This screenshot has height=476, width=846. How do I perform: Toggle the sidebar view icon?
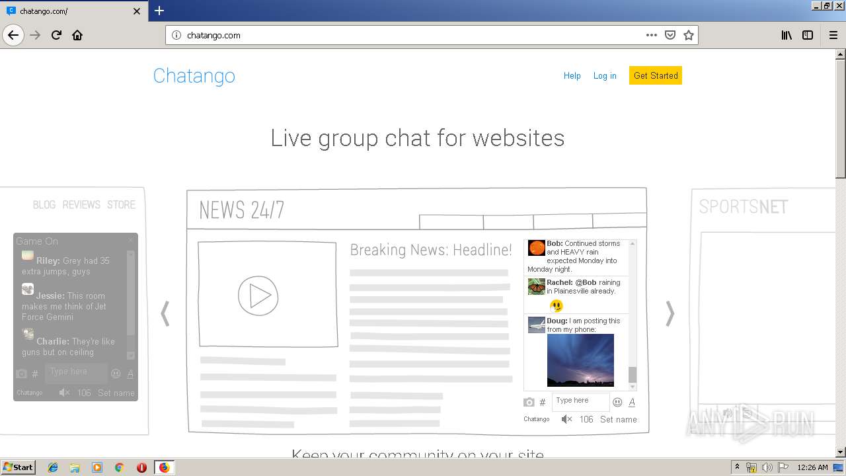tap(808, 35)
